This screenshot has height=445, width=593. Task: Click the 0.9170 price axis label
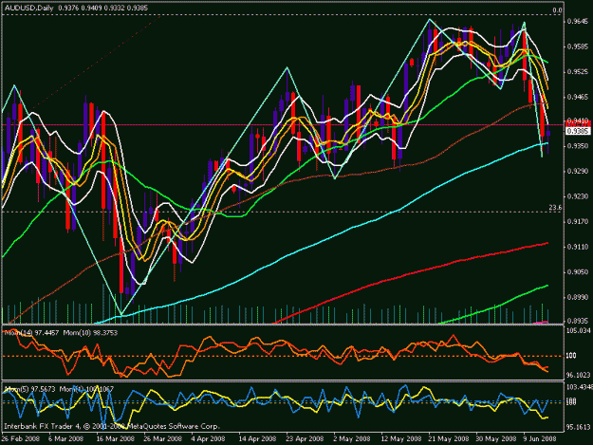tap(578, 222)
